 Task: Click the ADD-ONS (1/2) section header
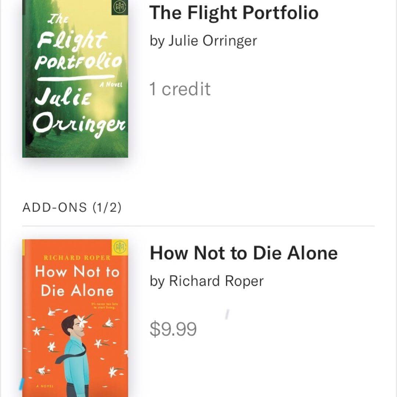click(x=72, y=208)
